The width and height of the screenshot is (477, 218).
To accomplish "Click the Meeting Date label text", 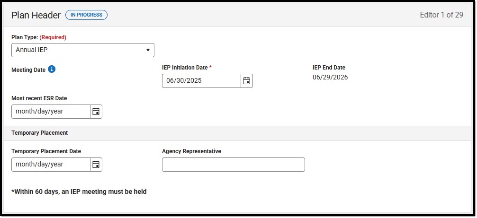I will point(28,70).
